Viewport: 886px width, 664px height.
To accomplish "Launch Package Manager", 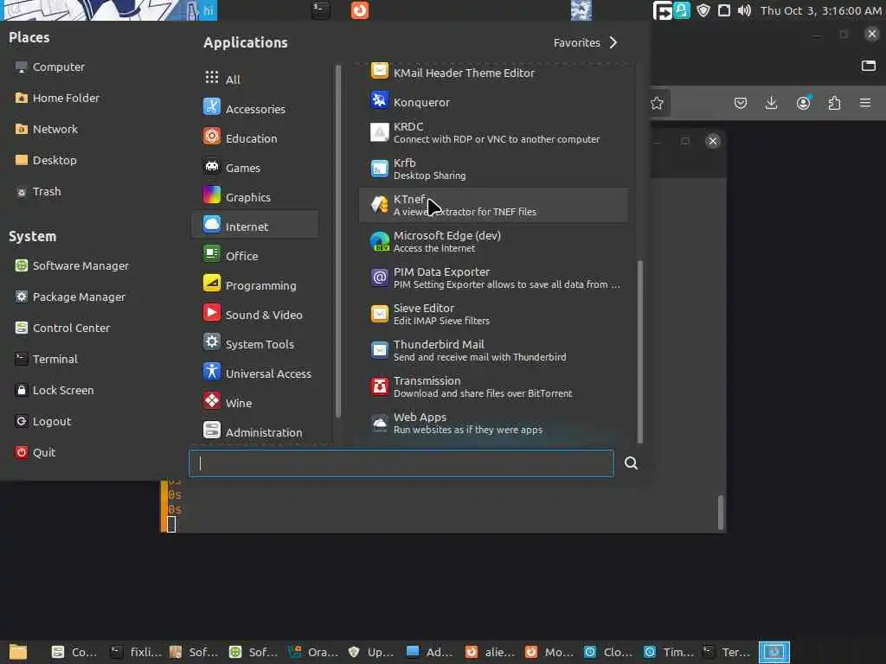I will pos(70,297).
